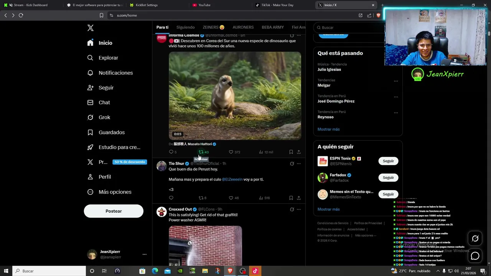Play the dinosaur video in Informa Cosmos post
Screen dimensions: 491x276
click(235, 96)
